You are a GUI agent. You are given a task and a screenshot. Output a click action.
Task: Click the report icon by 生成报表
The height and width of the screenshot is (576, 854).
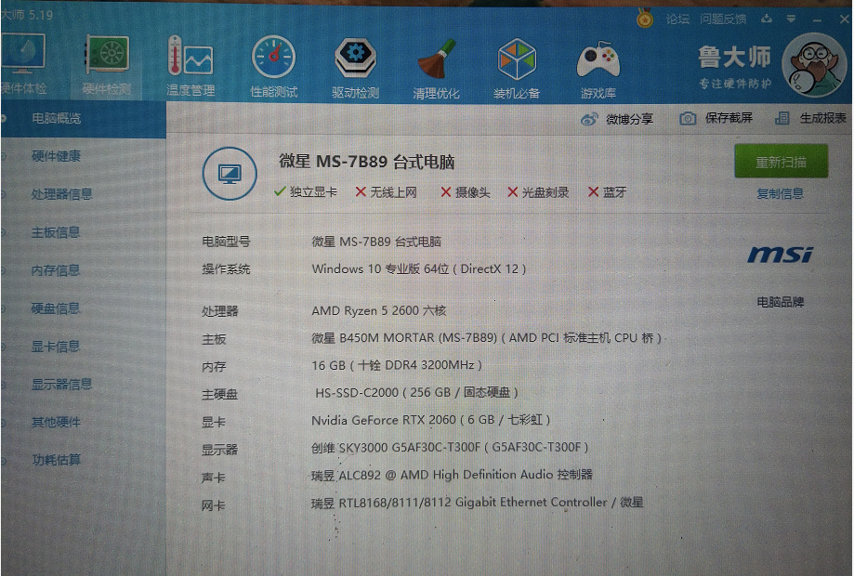click(782, 118)
